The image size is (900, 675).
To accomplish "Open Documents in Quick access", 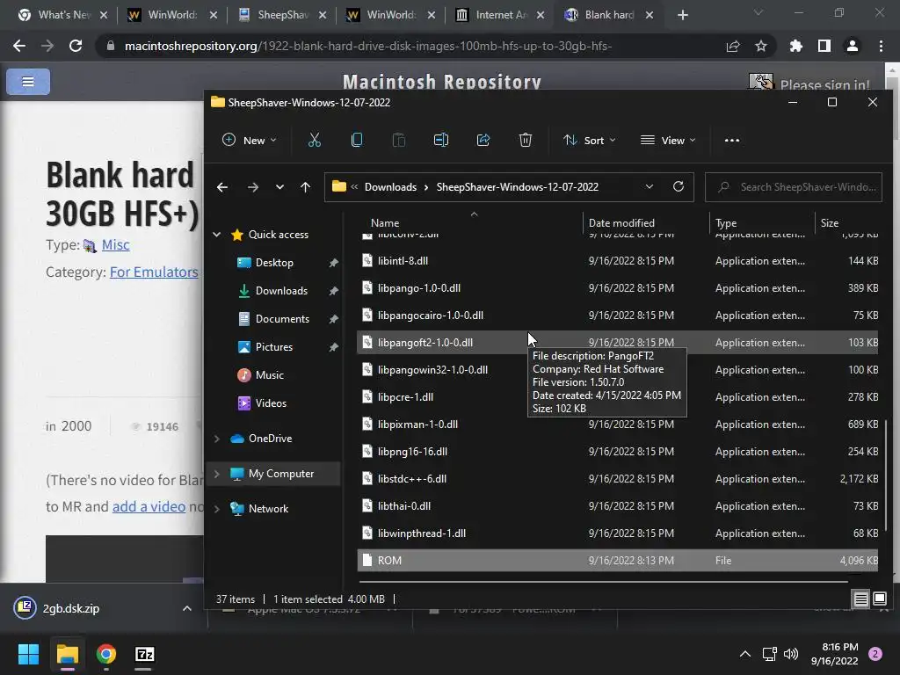I will pos(282,318).
